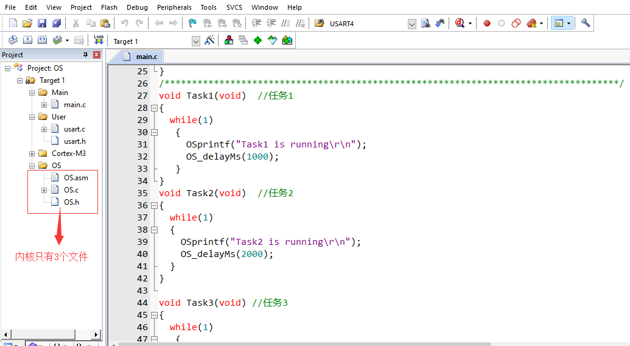Open the USART4 find combo dropdown
This screenshot has height=346, width=630.
click(x=412, y=24)
